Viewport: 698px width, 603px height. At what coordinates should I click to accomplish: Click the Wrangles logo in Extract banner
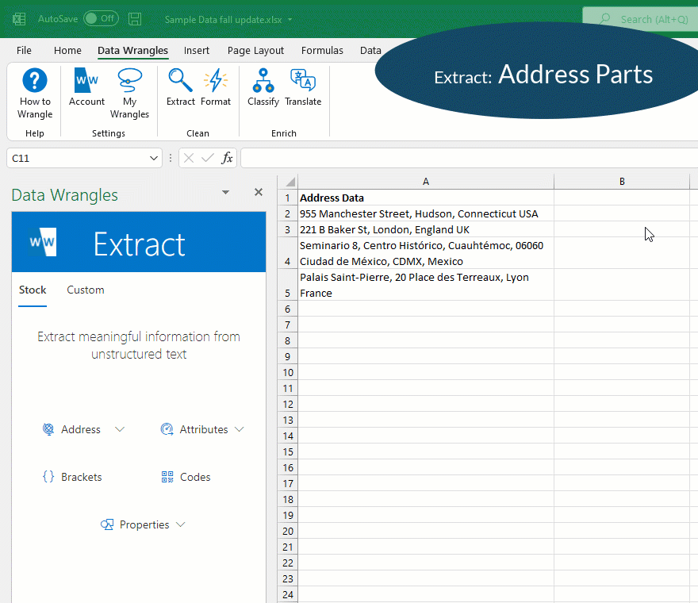[x=43, y=242]
